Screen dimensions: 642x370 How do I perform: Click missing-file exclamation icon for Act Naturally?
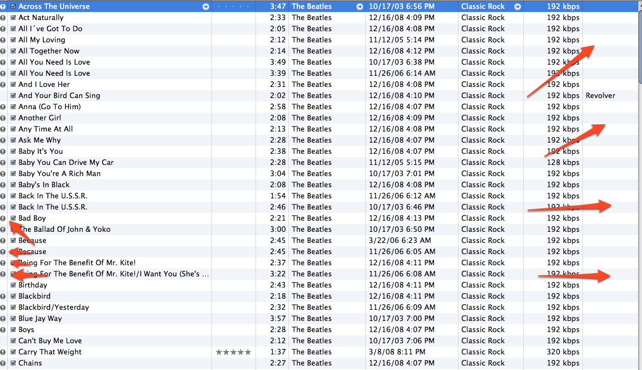point(3,18)
